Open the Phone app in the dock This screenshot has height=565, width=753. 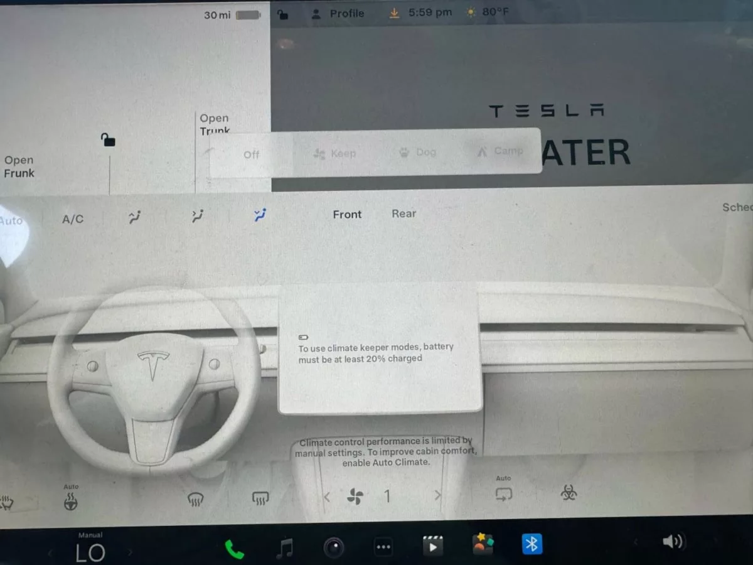pyautogui.click(x=234, y=549)
